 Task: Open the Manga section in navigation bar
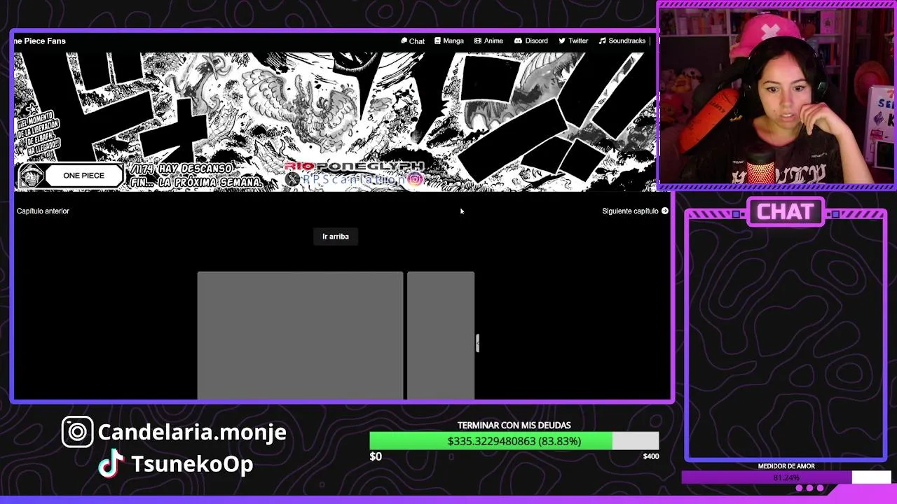coord(448,41)
